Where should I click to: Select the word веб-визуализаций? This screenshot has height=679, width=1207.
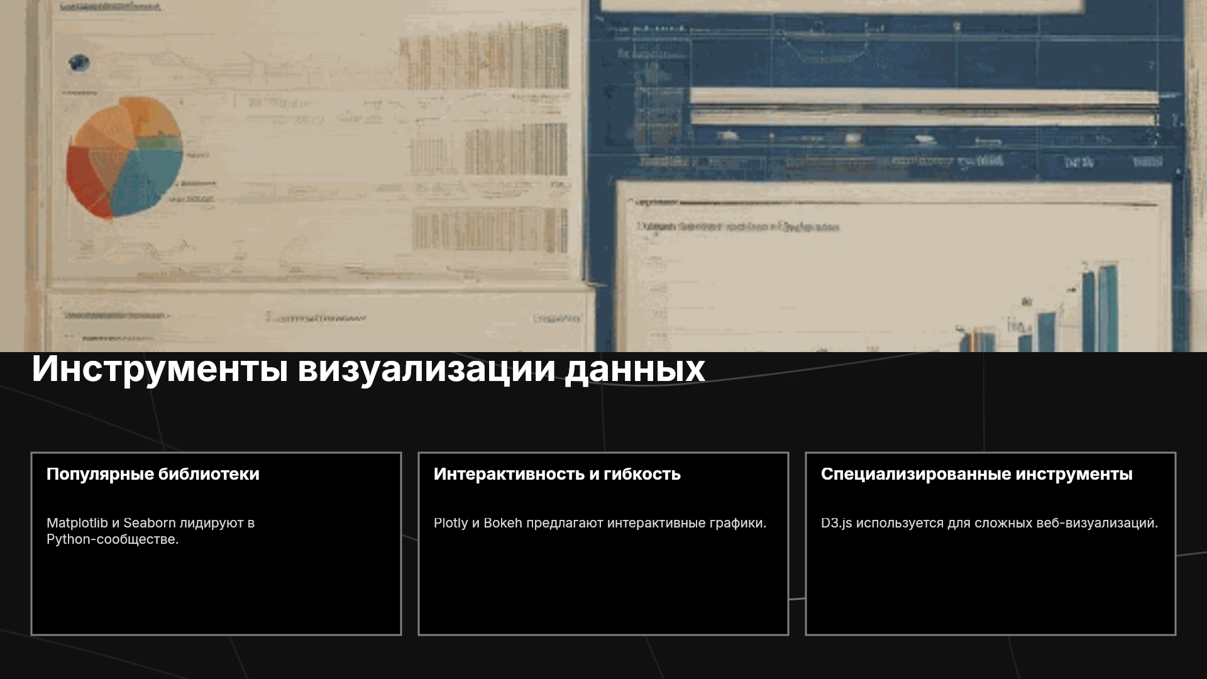[1097, 523]
